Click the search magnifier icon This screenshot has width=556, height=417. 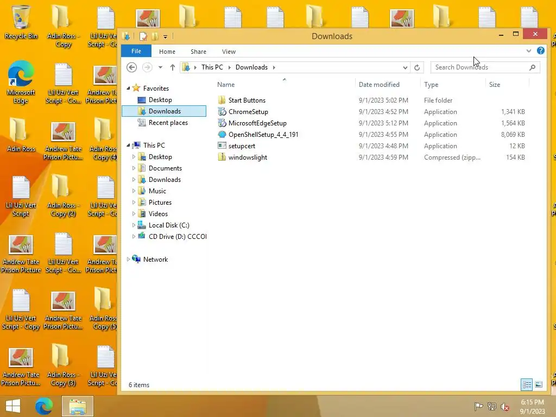pos(532,67)
